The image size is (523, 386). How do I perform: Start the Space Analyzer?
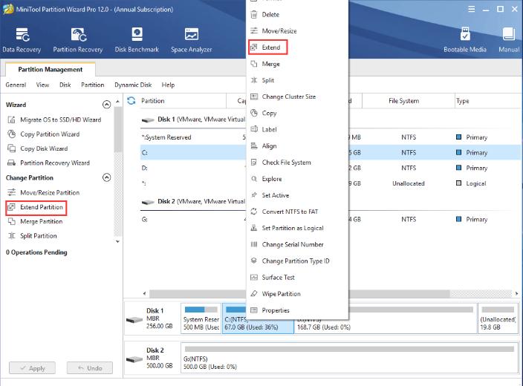click(x=192, y=40)
